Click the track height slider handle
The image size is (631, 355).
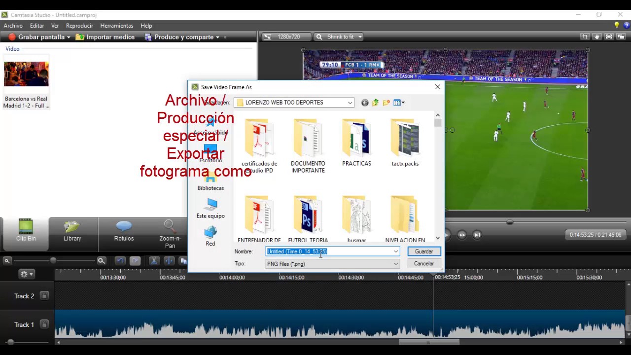(10, 342)
